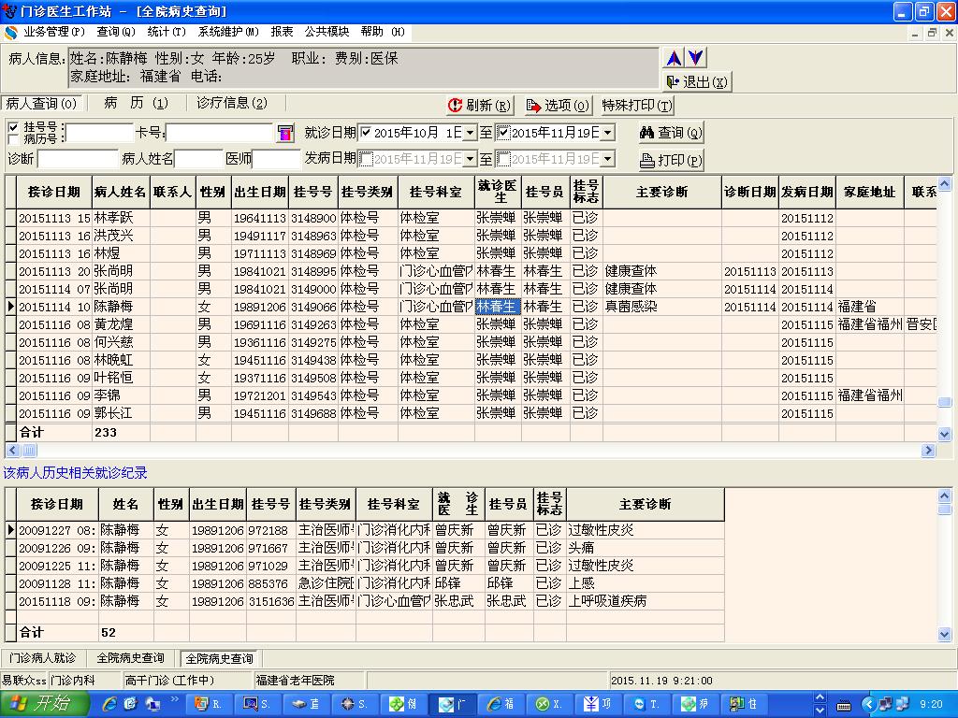Switch to the 门诊病人就诊 bottom tab
Screen dimensions: 958x718
42,658
